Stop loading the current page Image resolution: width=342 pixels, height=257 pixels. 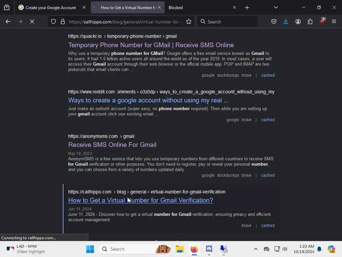32,22
